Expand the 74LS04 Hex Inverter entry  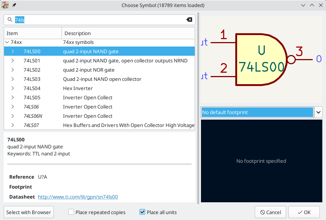point(12,88)
